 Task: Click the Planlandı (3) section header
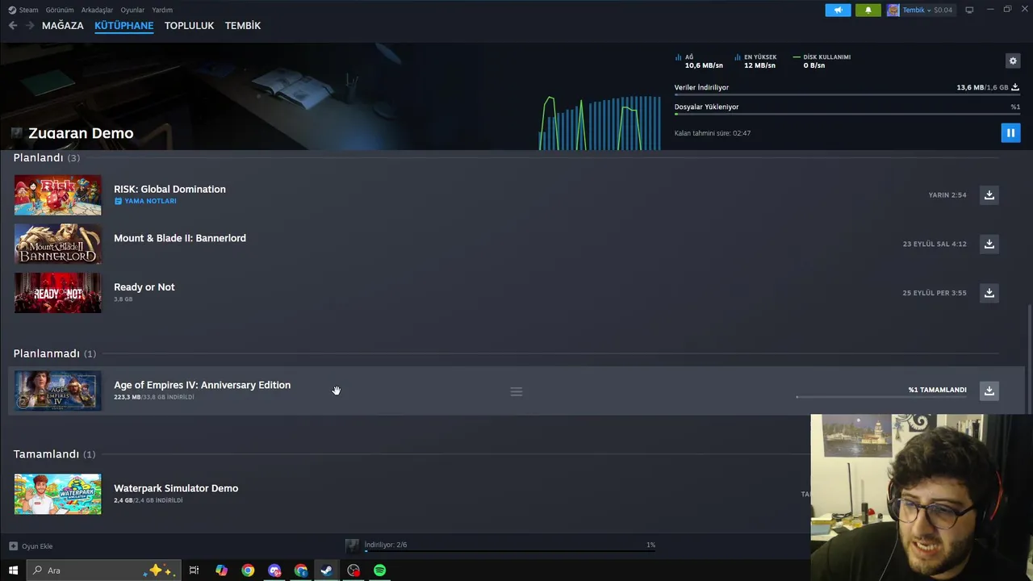coord(46,157)
